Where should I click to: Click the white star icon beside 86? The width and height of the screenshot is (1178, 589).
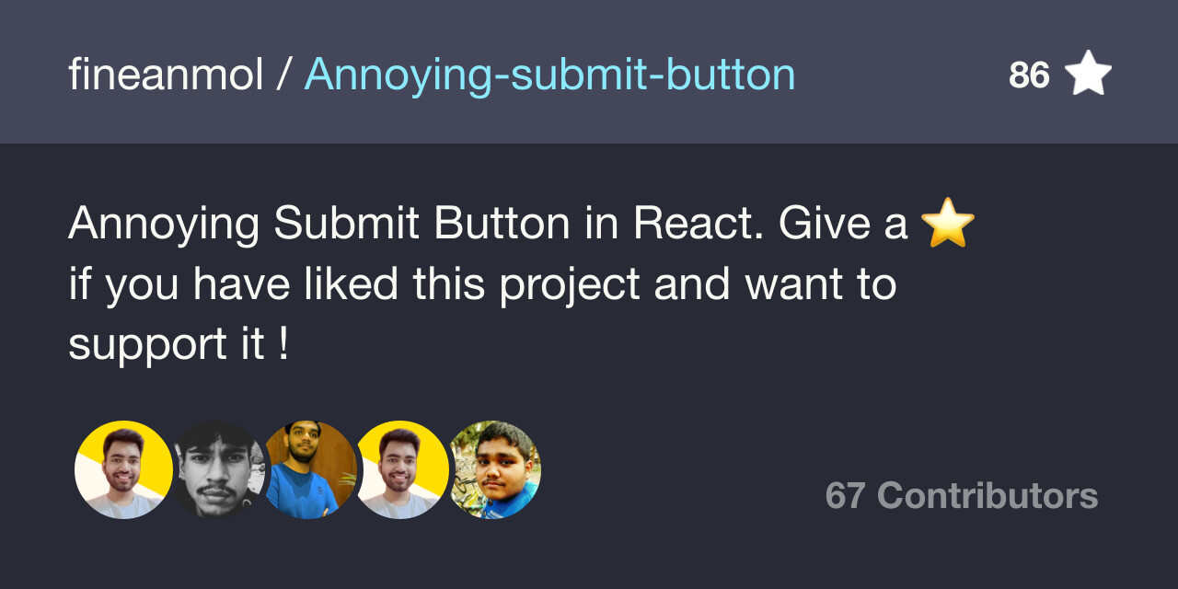[x=1088, y=74]
